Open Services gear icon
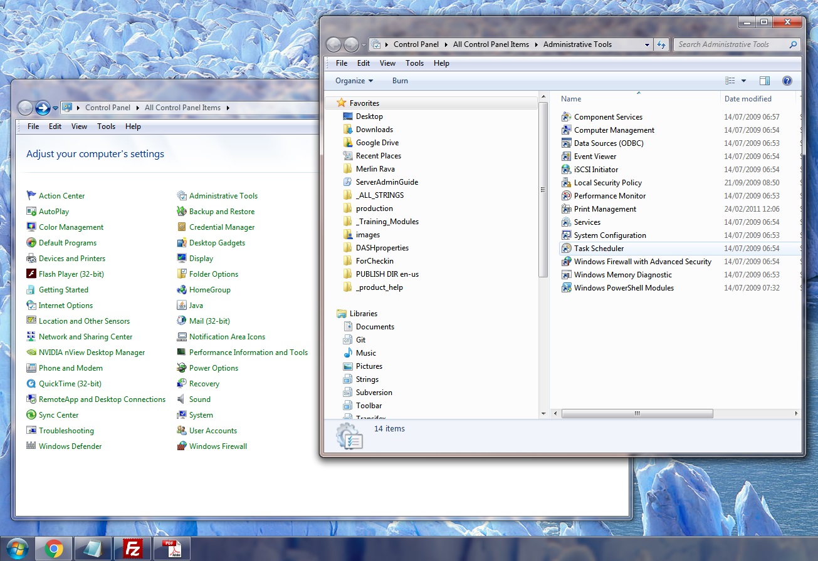Screen dimensions: 818x561 tap(566, 222)
